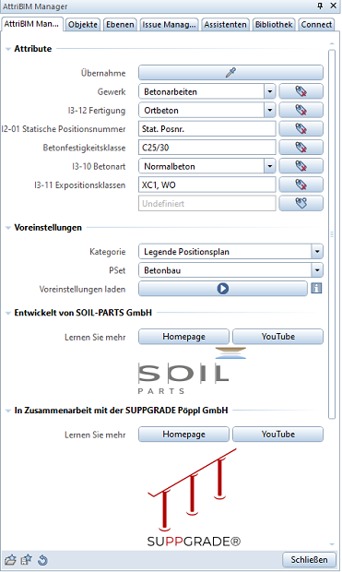The height and width of the screenshot is (572, 342).
Task: Select the AttriBIM Manager tab
Action: [x=31, y=24]
